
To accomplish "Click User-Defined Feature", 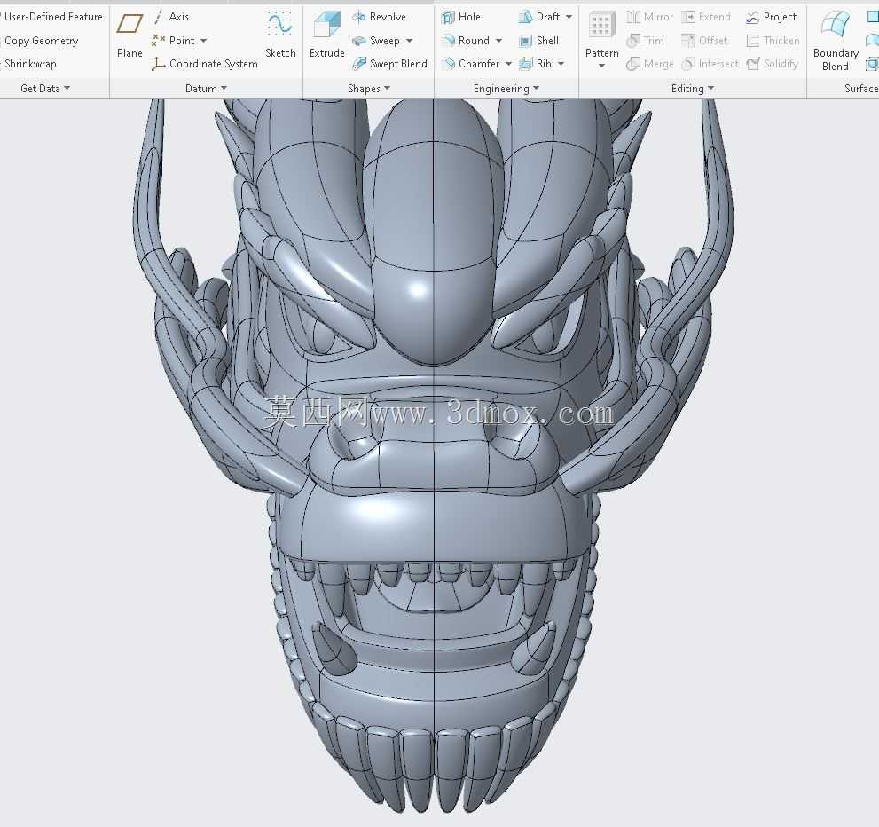I will pyautogui.click(x=52, y=17).
